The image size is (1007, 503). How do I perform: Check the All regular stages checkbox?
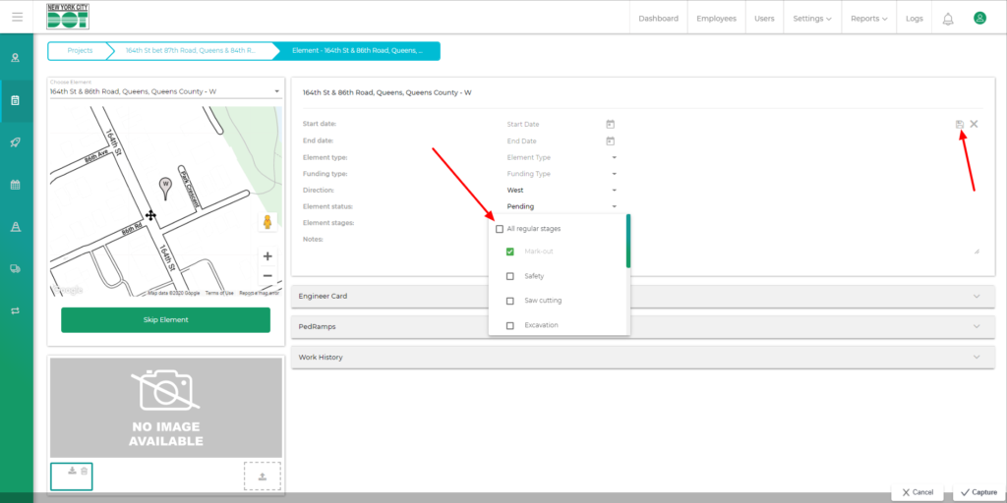[500, 229]
